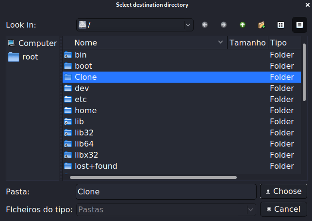This screenshot has height=221, width=312.
Task: Select the lost+found folder
Action: pos(96,166)
